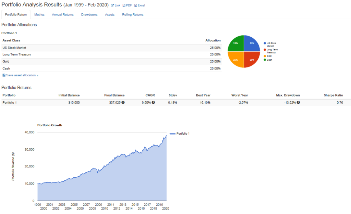Open the Rolling Returns tab
Screen dimensions: 351x214
133,14
